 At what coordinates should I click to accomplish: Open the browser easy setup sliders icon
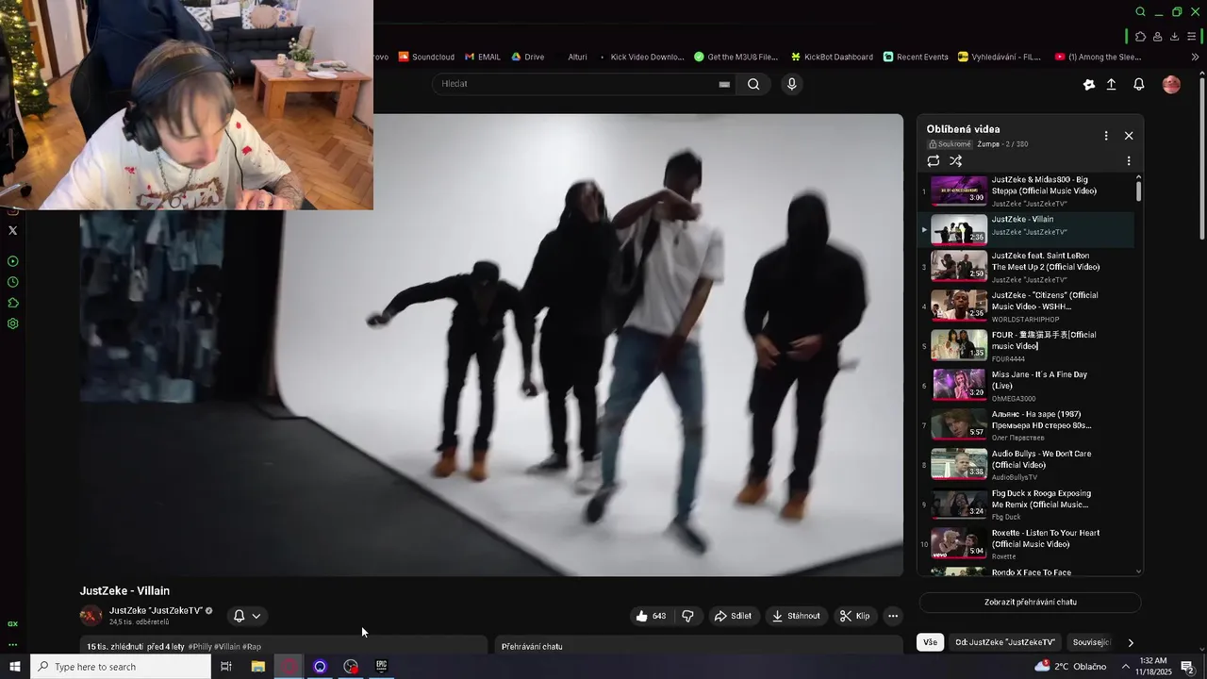click(x=1192, y=37)
